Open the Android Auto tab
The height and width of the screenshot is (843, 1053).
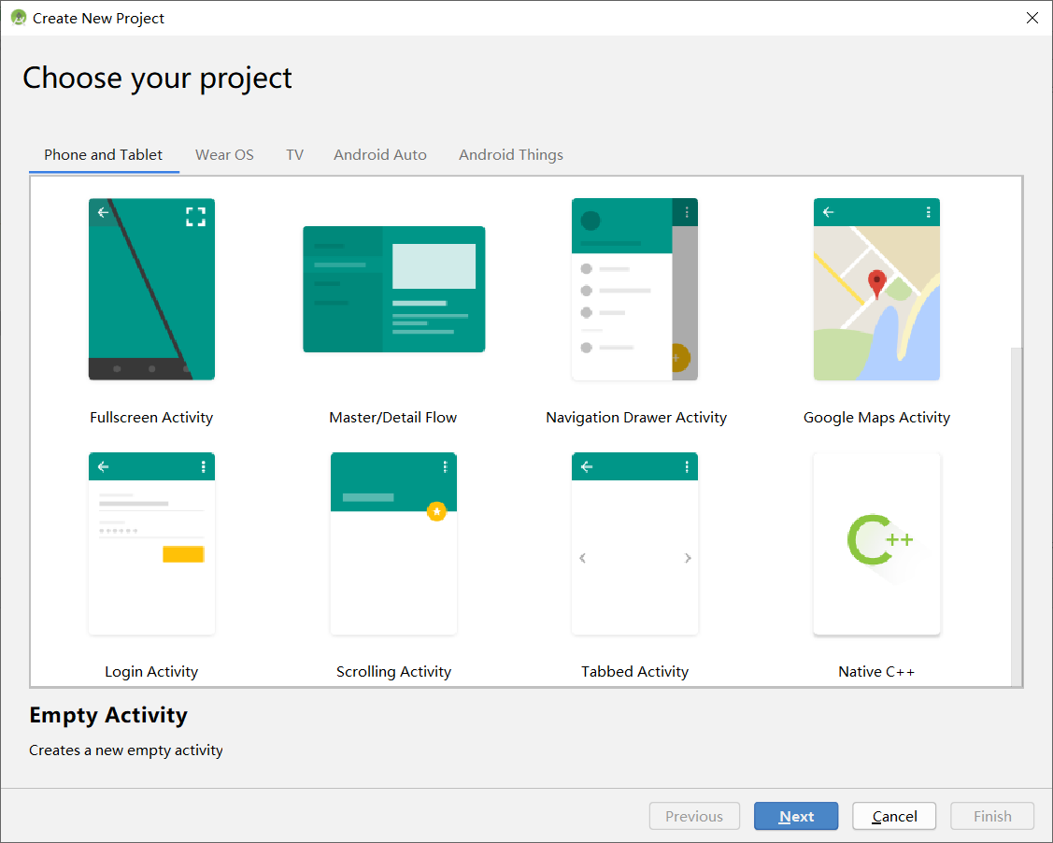(x=380, y=154)
